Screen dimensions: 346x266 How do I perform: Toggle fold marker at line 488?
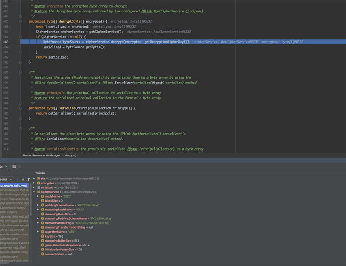[20, 37]
